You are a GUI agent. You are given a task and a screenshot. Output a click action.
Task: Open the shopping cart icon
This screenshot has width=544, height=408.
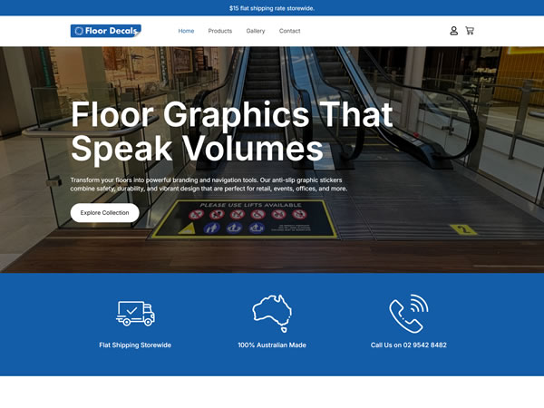(x=470, y=31)
